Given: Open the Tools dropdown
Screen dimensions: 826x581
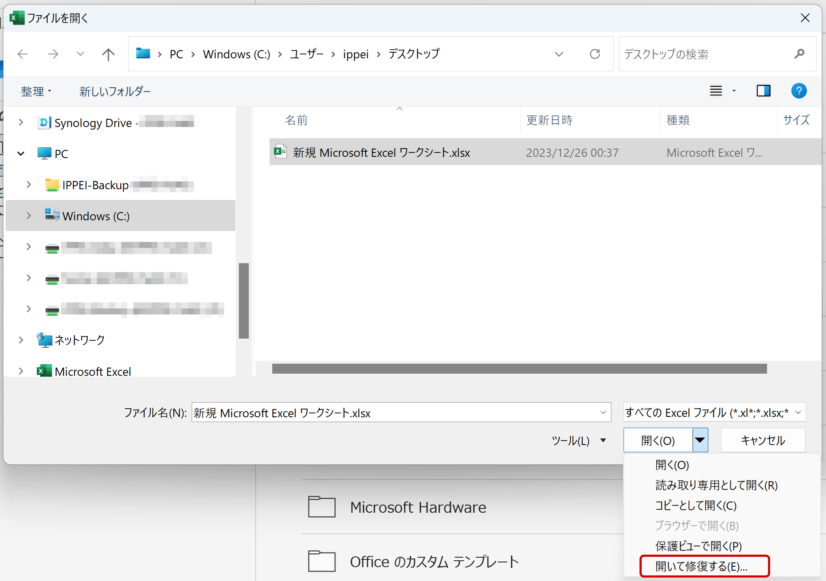Looking at the screenshot, I should point(579,441).
